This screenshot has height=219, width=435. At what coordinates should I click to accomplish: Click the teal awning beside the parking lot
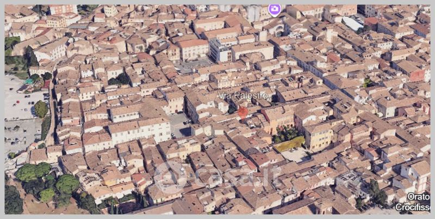coord(28,82)
